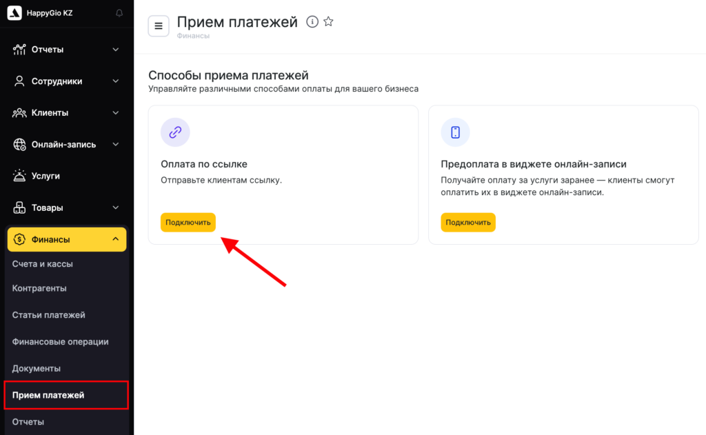
Task: Mark page as favorite with star icon
Action: coord(328,22)
